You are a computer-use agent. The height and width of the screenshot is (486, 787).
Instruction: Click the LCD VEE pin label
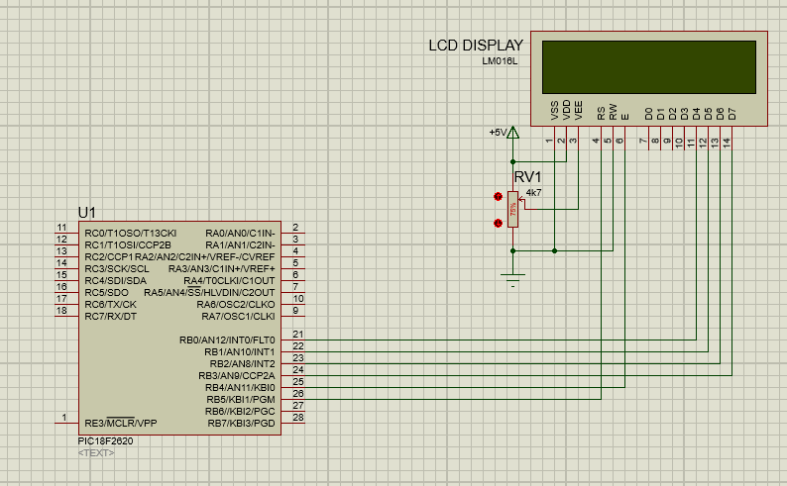click(x=578, y=111)
